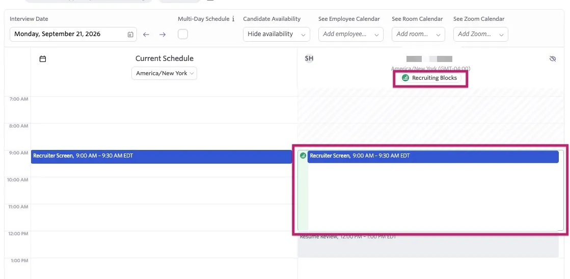
Task: Click the '8:00 AM' time label
Action: coord(18,126)
